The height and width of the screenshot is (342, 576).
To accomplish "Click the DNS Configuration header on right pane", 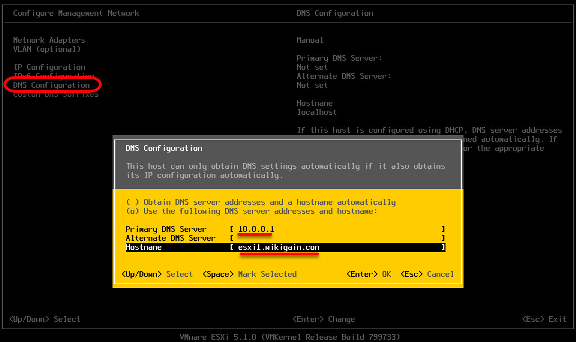I will tap(335, 13).
